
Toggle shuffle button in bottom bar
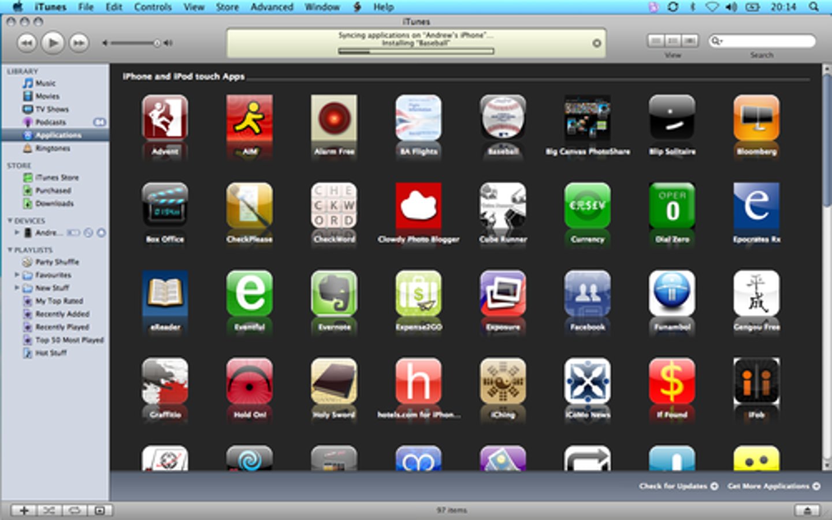click(49, 510)
